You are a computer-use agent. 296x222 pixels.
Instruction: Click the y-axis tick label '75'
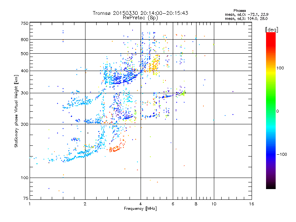point(26,198)
